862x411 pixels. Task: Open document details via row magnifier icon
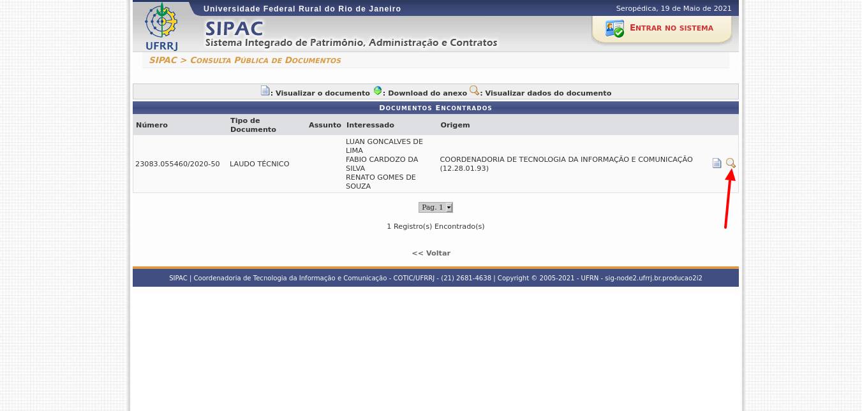click(731, 163)
